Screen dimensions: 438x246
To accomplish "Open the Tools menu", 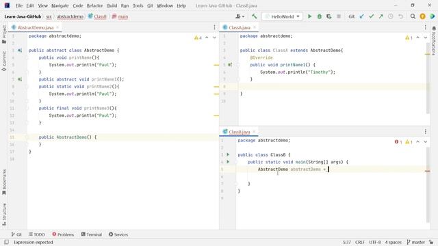I will click(x=138, y=5).
